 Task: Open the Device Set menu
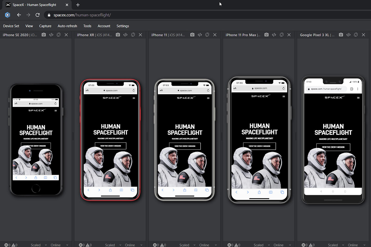coord(11,26)
